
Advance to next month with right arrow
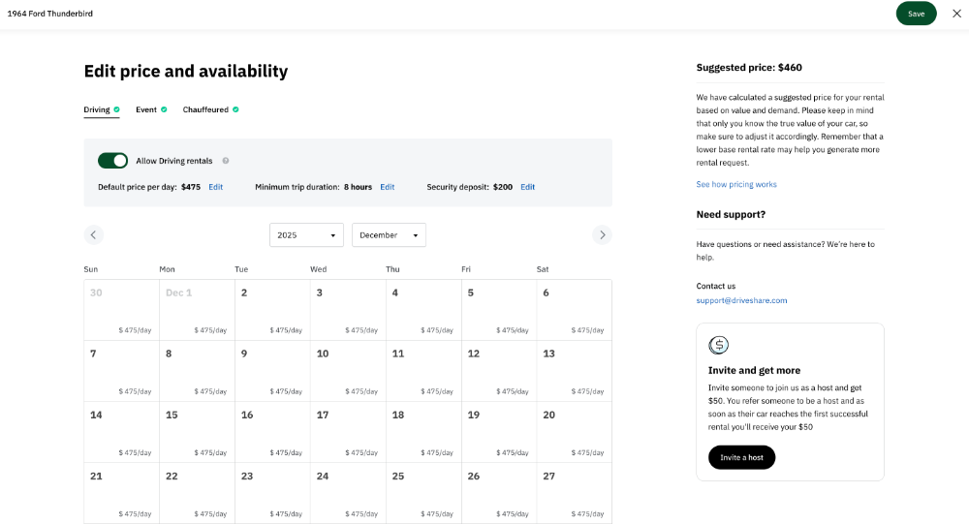click(603, 234)
